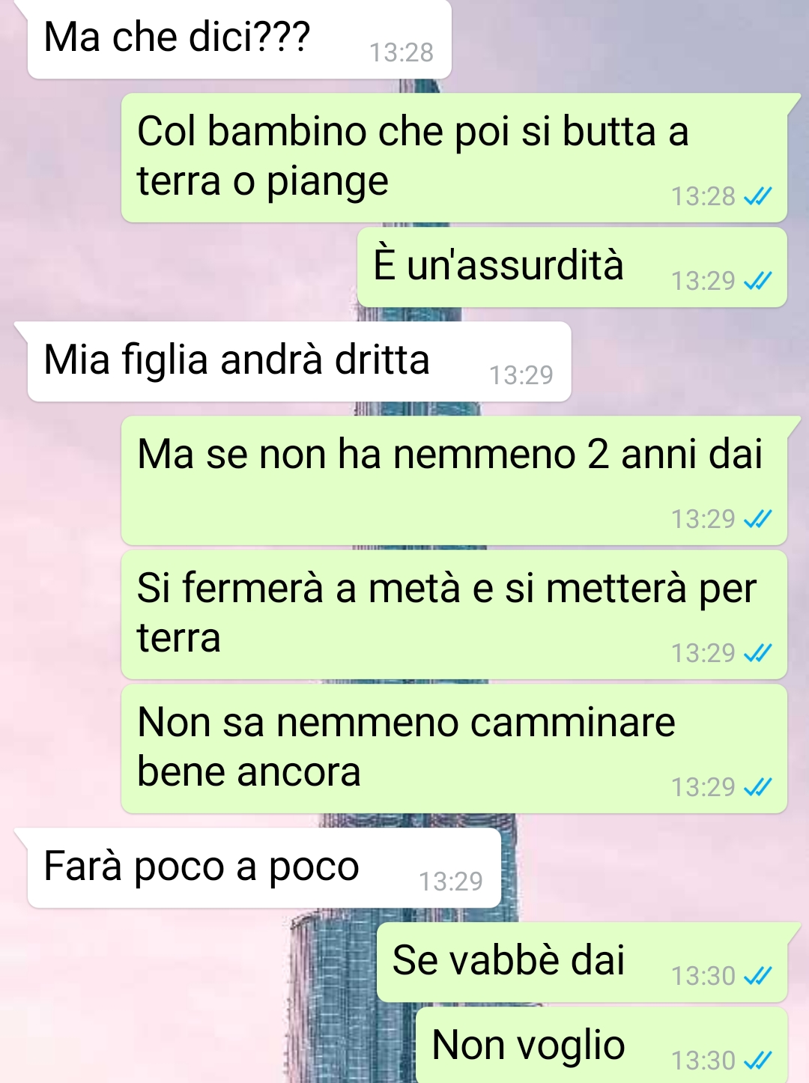
Task: Click the double-check icon on "Non voglio"
Action: pyautogui.click(x=757, y=1061)
